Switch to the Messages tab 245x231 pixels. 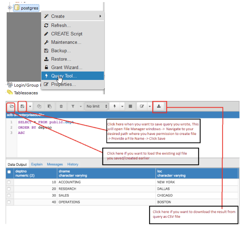click(x=55, y=164)
